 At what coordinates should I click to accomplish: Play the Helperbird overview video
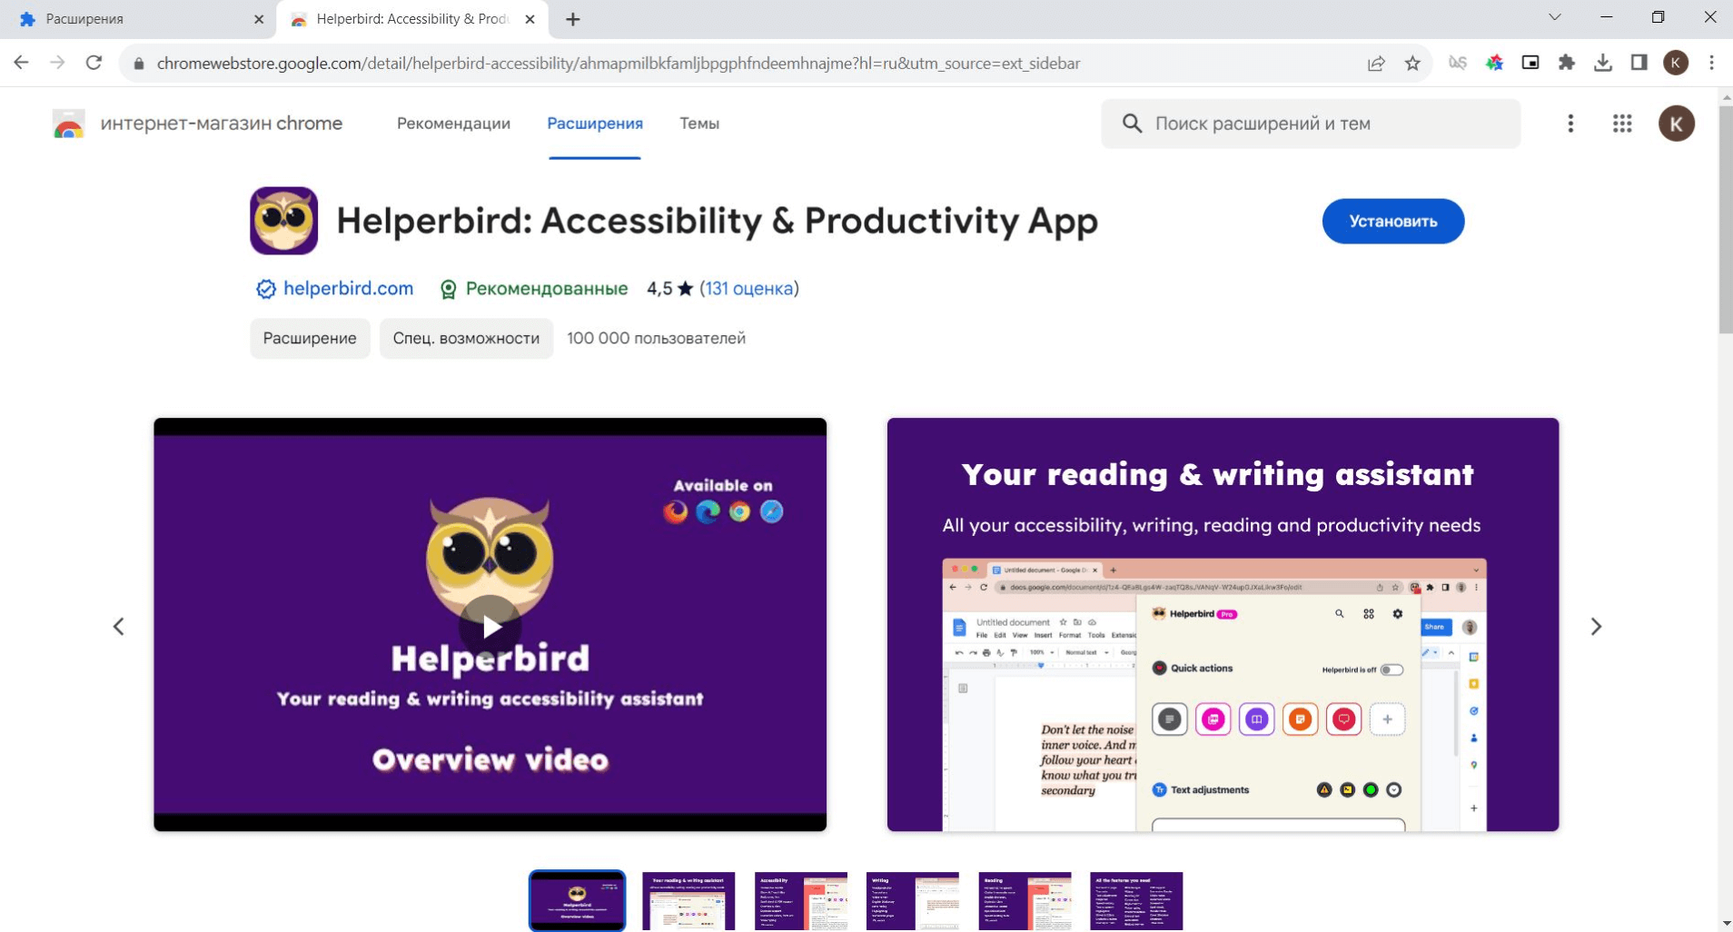490,626
